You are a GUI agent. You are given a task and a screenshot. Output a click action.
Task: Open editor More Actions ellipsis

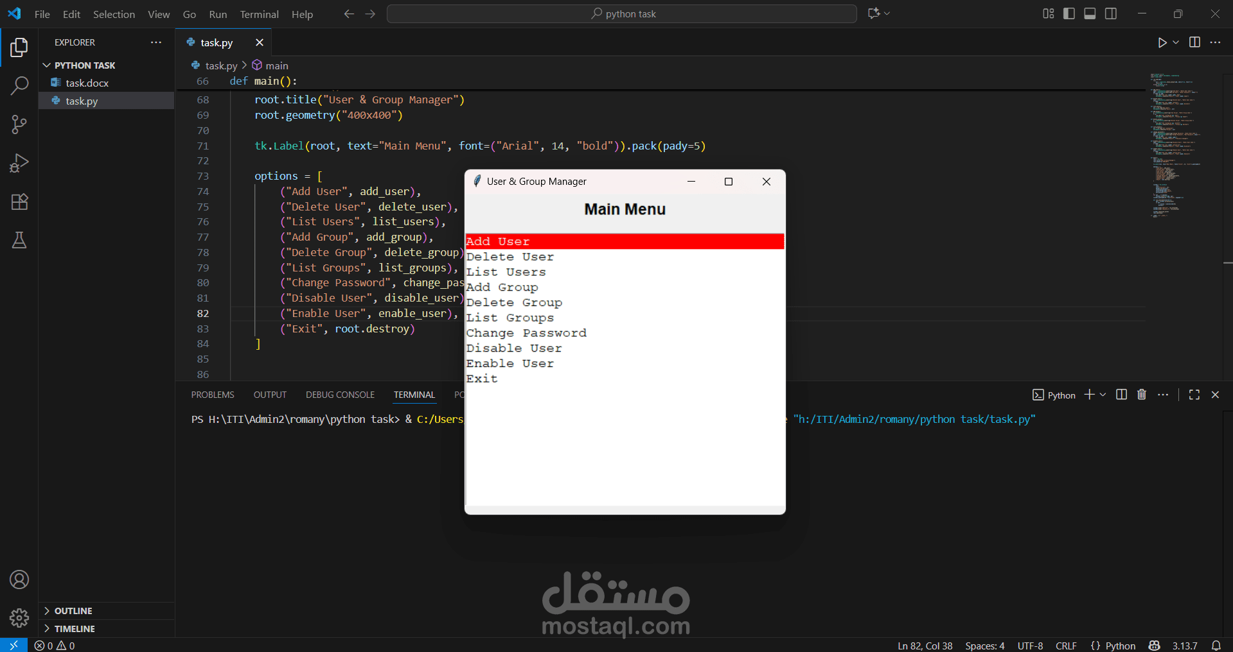point(1215,42)
